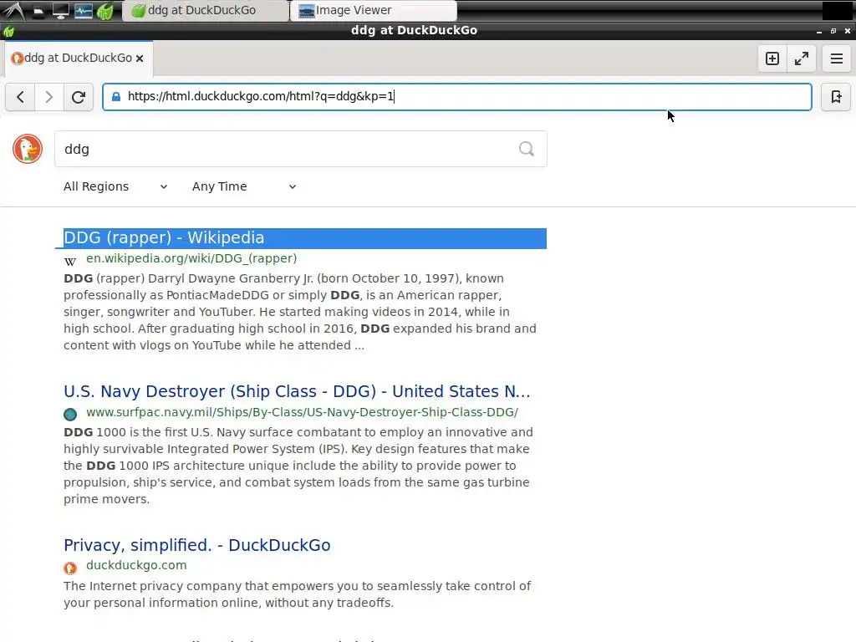Click the Wikipedia favicon next to en.wikipedia.org
The height and width of the screenshot is (642, 856).
pyautogui.click(x=70, y=261)
